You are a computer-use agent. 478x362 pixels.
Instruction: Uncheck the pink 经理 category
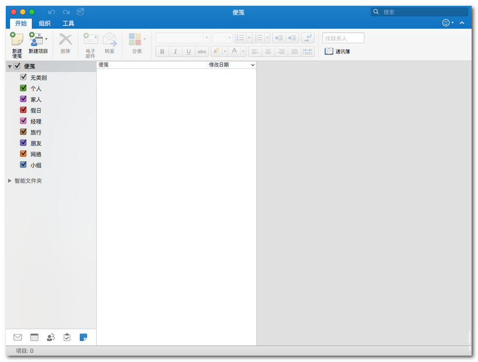coord(23,120)
